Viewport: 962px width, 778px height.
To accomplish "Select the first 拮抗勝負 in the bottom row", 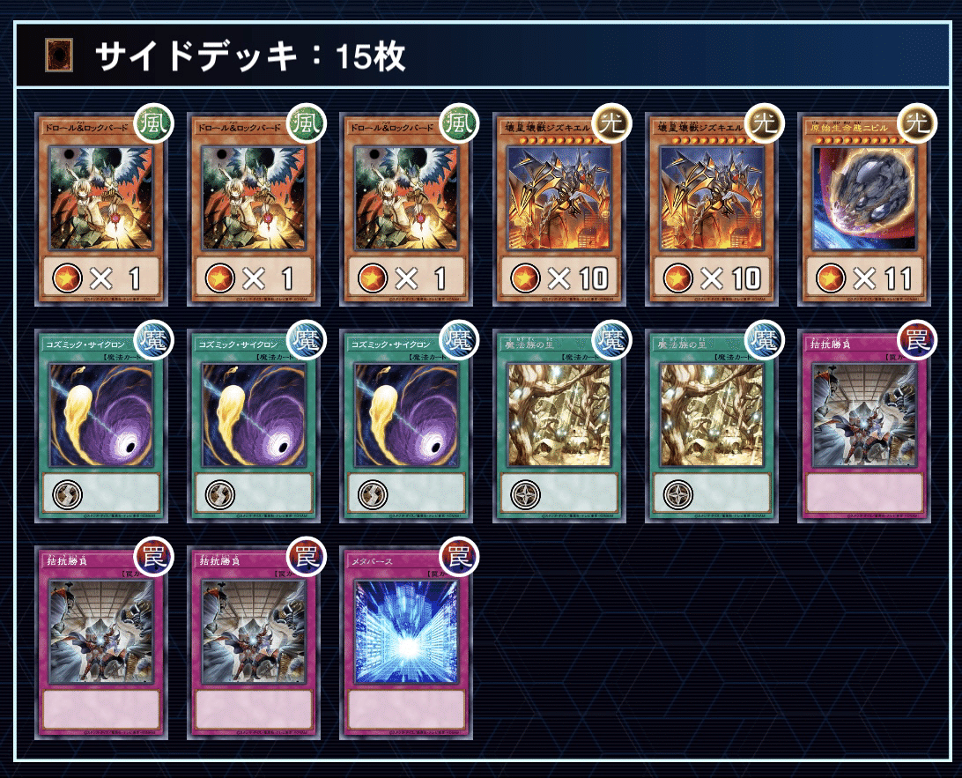I will coord(101,642).
